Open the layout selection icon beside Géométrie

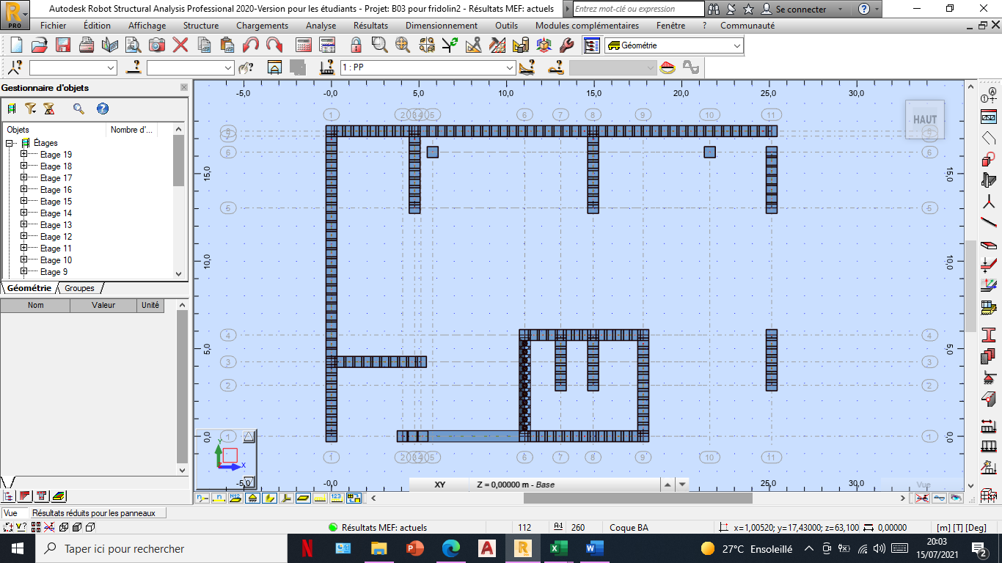[x=591, y=45]
